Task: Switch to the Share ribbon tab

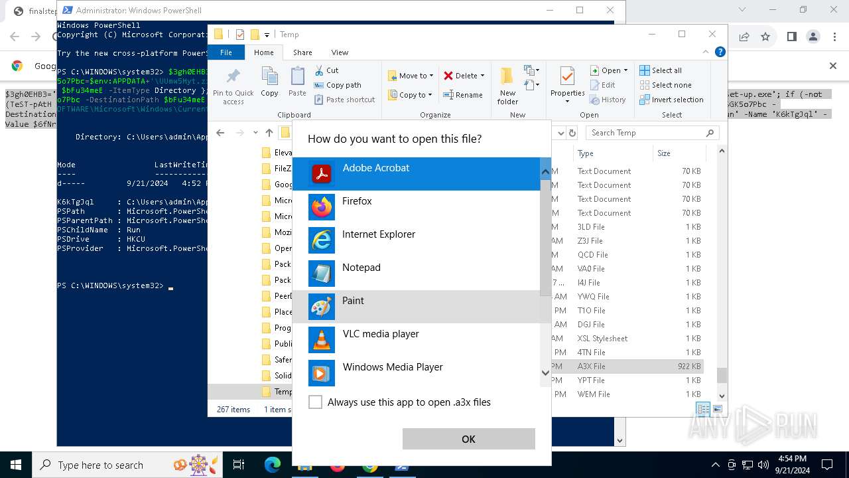Action: point(302,52)
